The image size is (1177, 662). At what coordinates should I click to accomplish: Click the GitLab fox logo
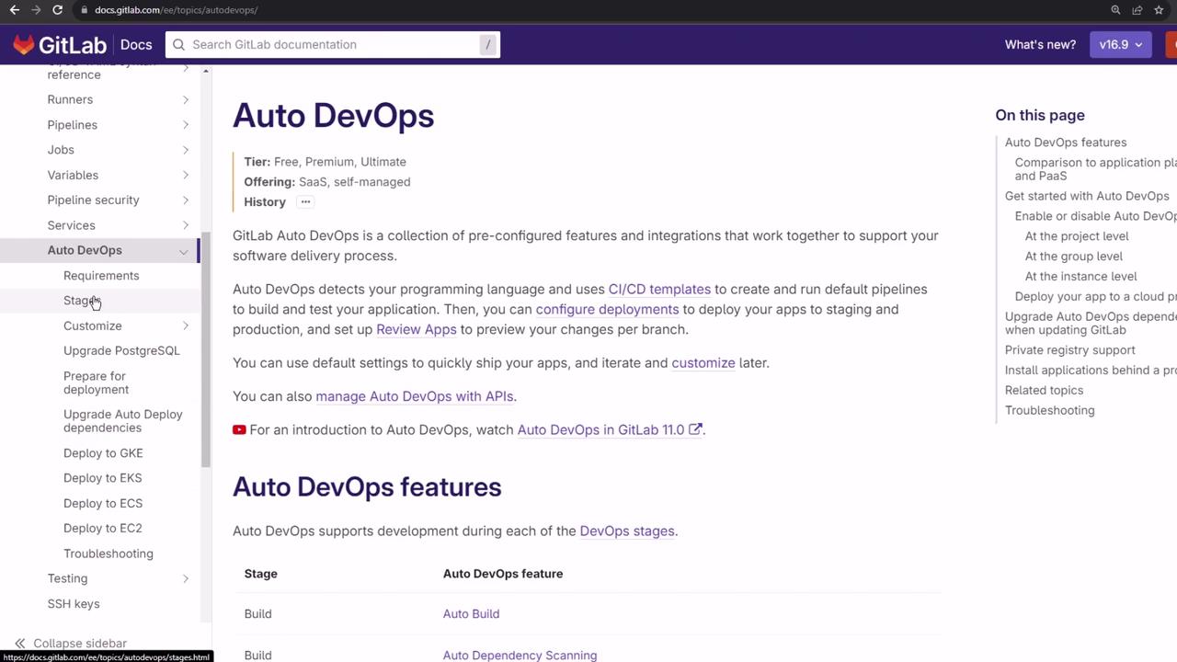click(x=24, y=44)
